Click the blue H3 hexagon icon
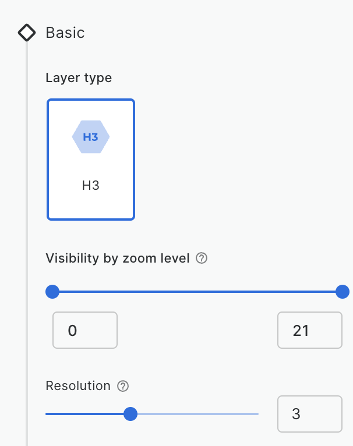Image resolution: width=353 pixels, height=446 pixels. pos(91,137)
